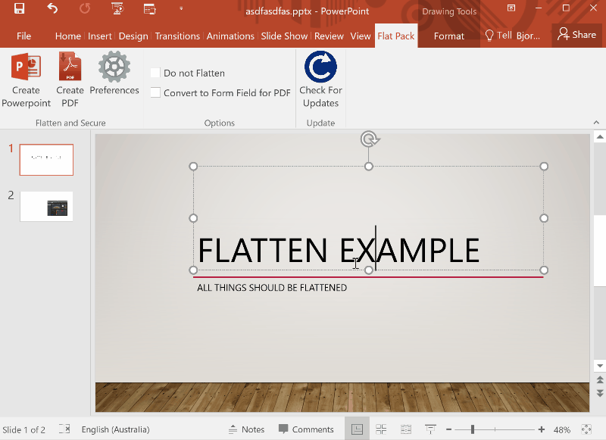
Task: Collapse the ribbon with the chevron
Action: click(x=596, y=122)
